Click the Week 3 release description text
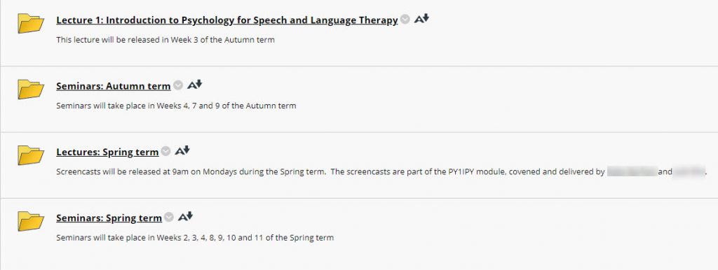 pos(165,40)
